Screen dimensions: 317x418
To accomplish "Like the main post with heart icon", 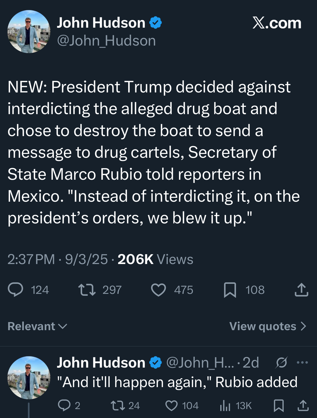I will (158, 290).
